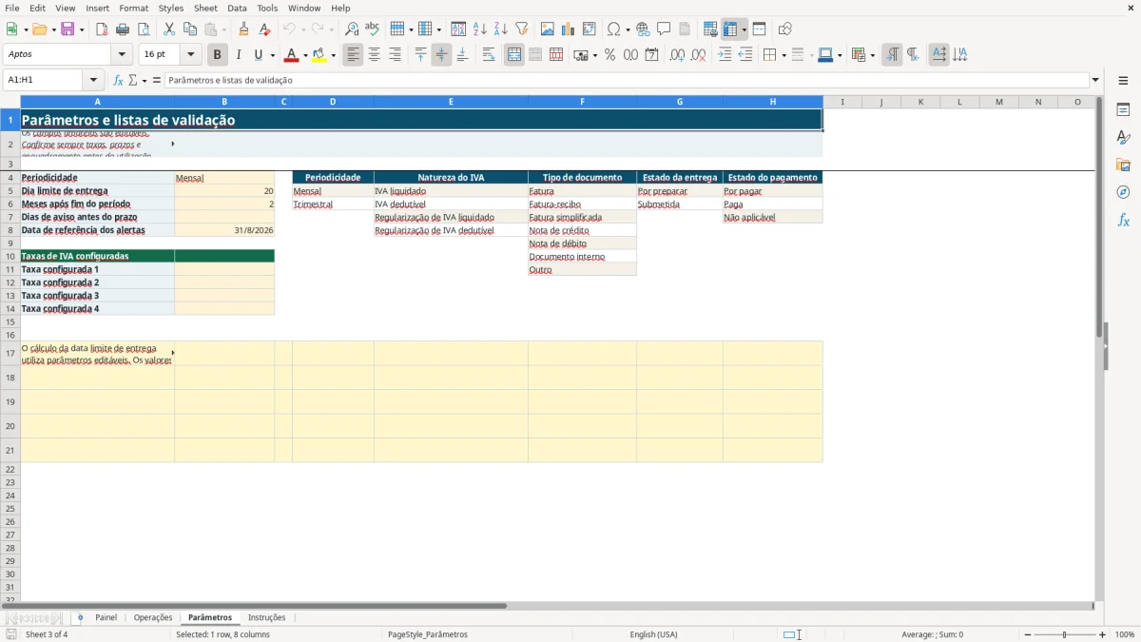Apply yellow background color button

pyautogui.click(x=319, y=55)
